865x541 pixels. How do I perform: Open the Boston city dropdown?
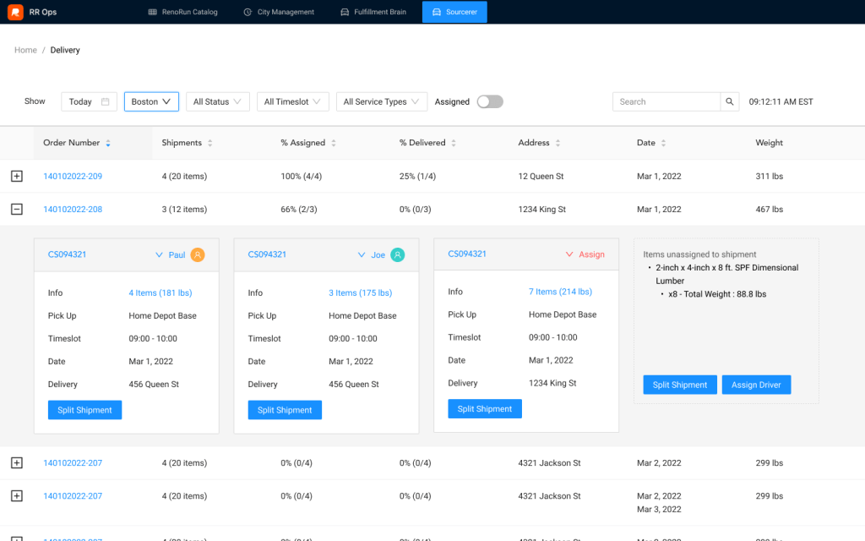[x=151, y=101]
